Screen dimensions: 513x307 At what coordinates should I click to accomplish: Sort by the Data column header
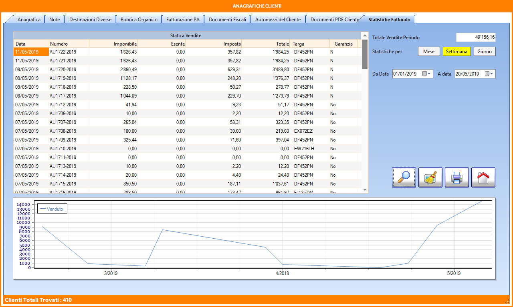[x=31, y=44]
